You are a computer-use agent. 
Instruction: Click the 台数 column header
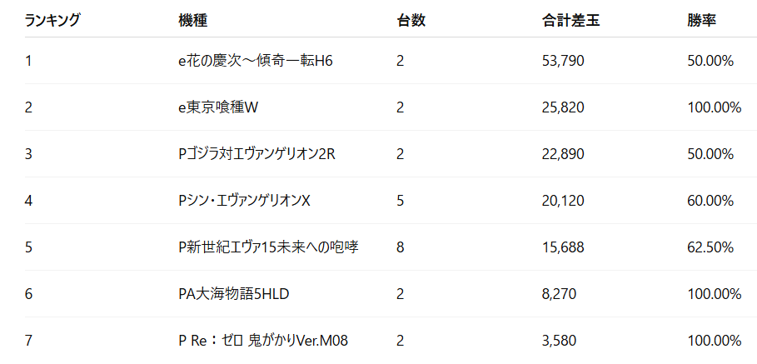411,21
